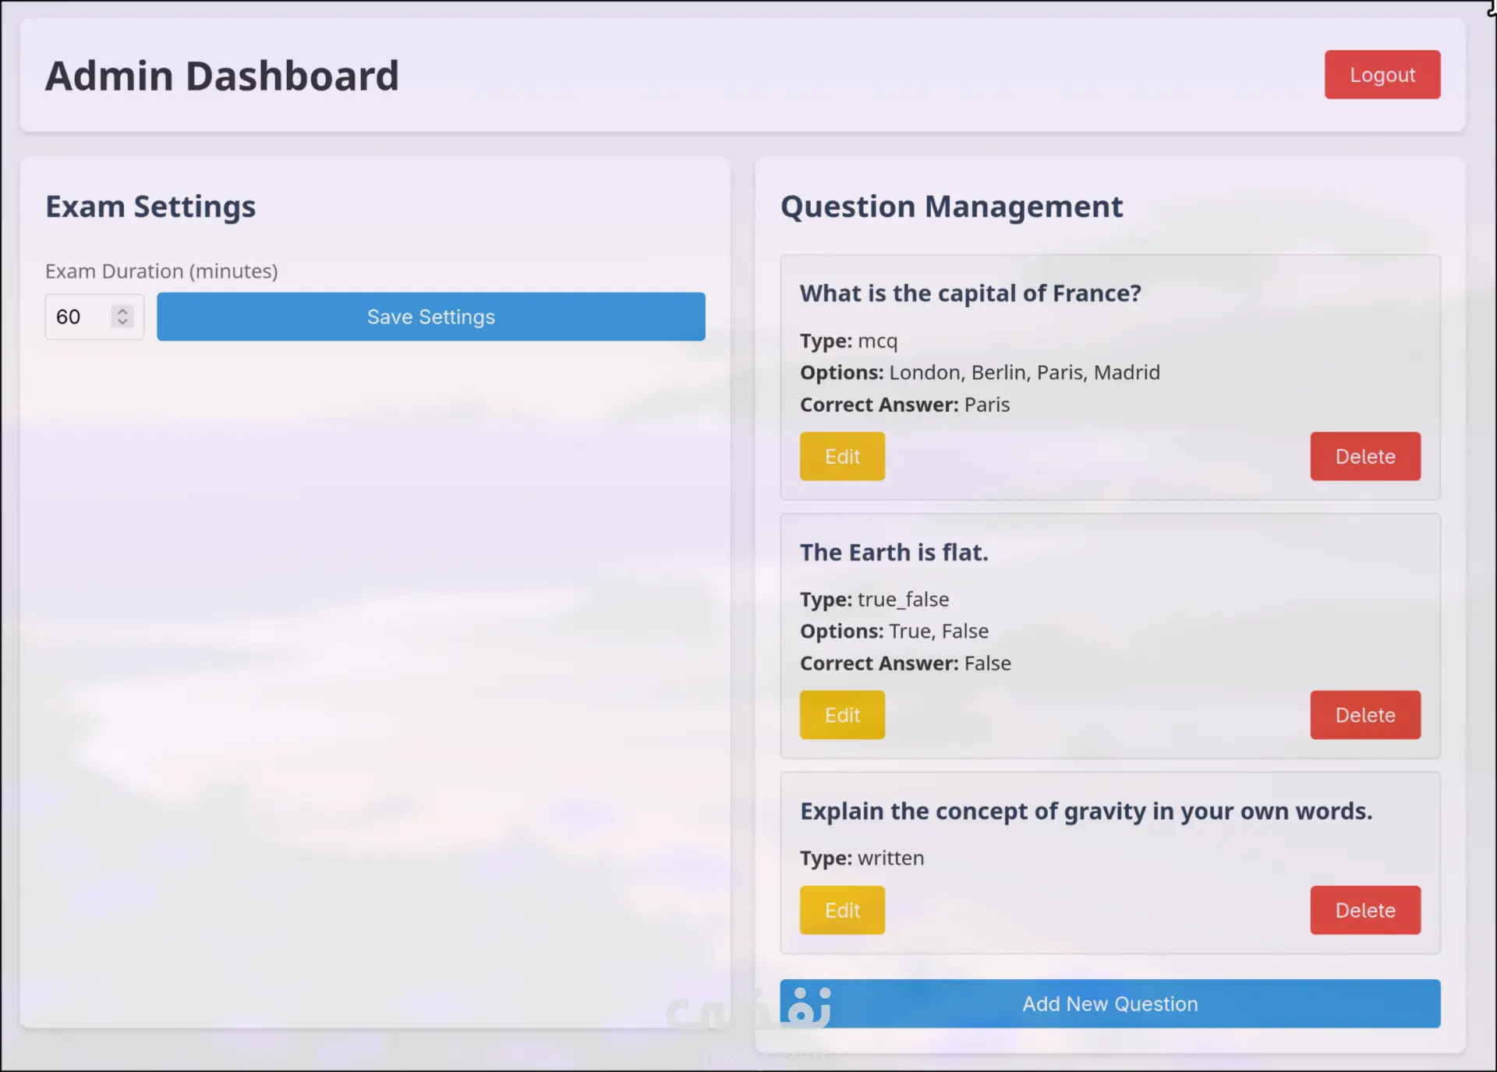
Task: Edit the capital of France question
Action: point(841,456)
